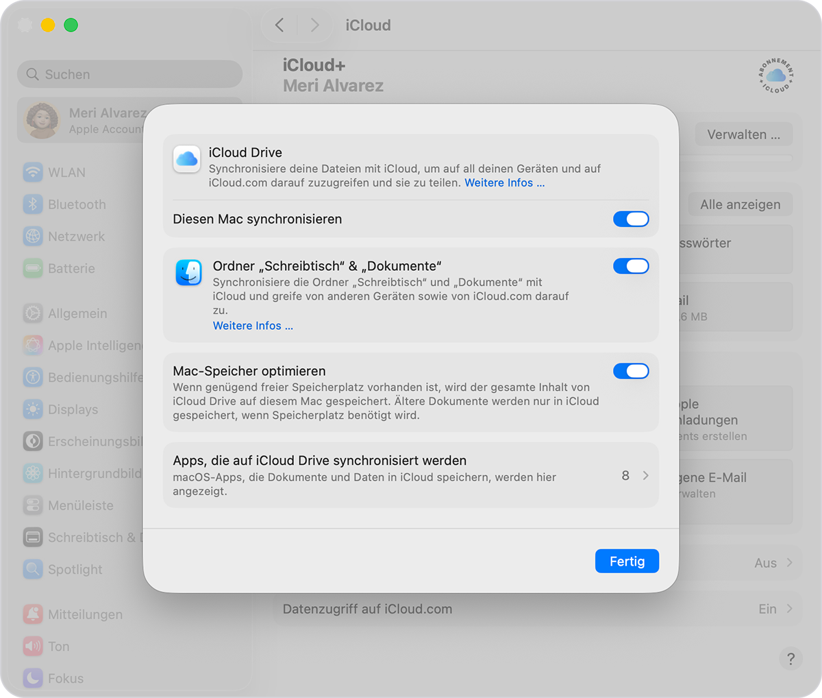Go back with the left arrow
822x698 pixels.
click(x=279, y=25)
